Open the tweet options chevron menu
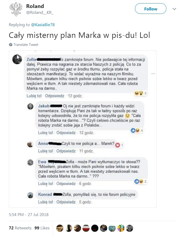This screenshot has height=235, width=188. tap(174, 9)
